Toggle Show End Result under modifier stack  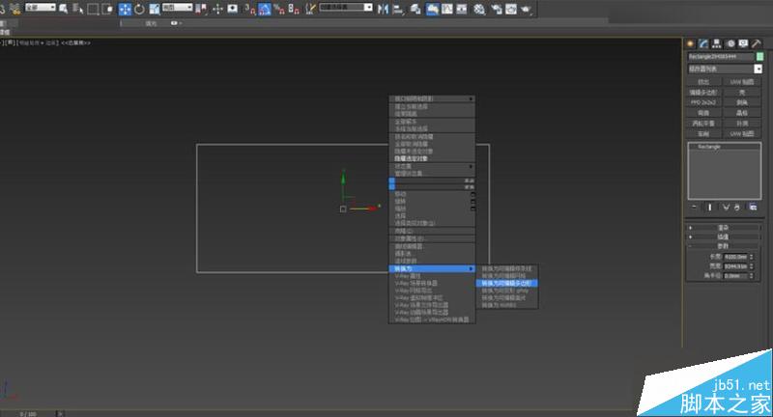pos(710,207)
